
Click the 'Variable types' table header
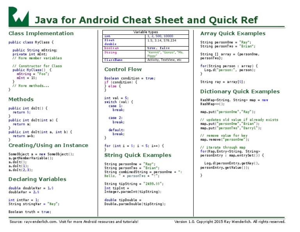146,32
